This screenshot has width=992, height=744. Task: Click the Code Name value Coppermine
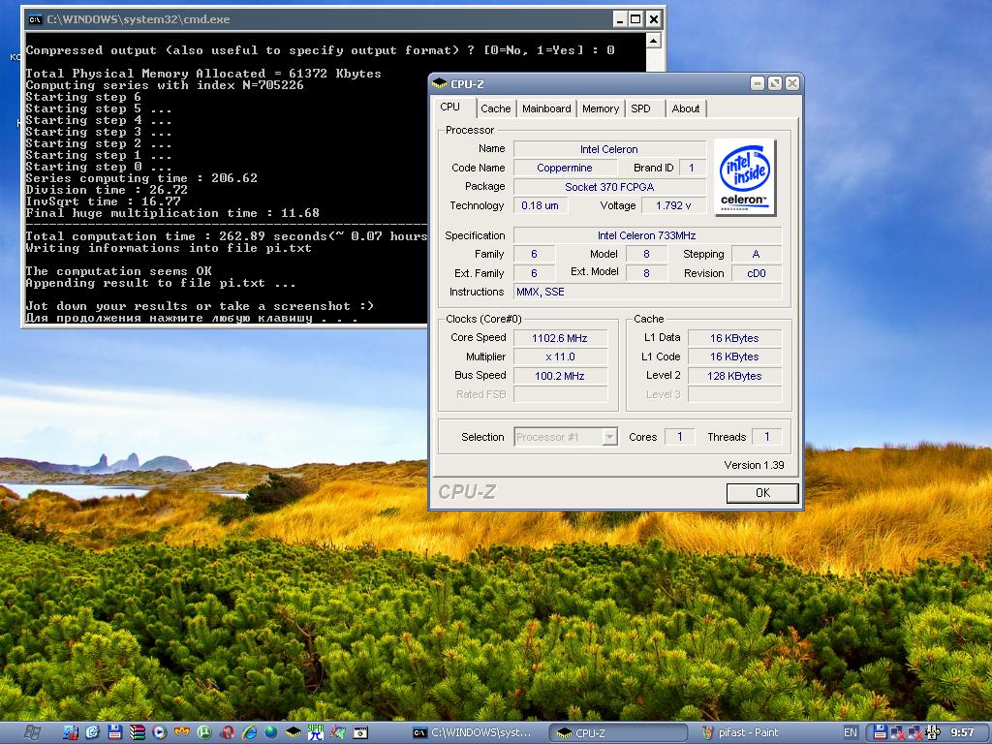click(x=565, y=168)
